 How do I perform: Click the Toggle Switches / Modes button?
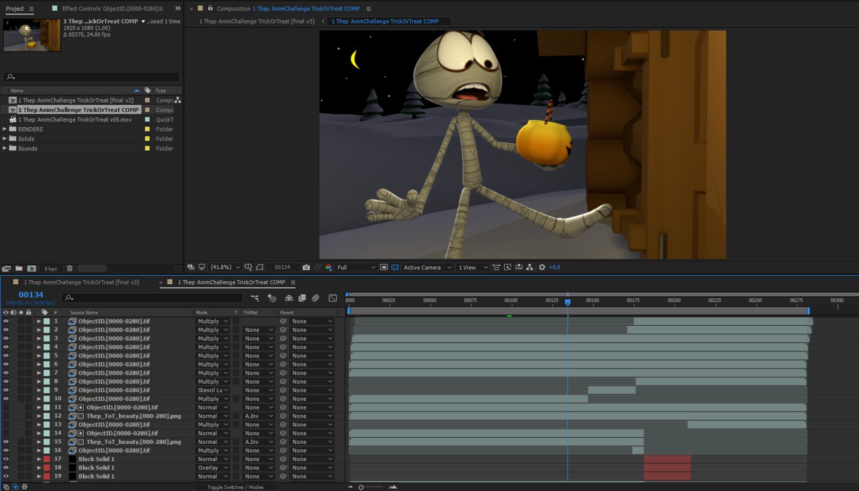coord(235,487)
